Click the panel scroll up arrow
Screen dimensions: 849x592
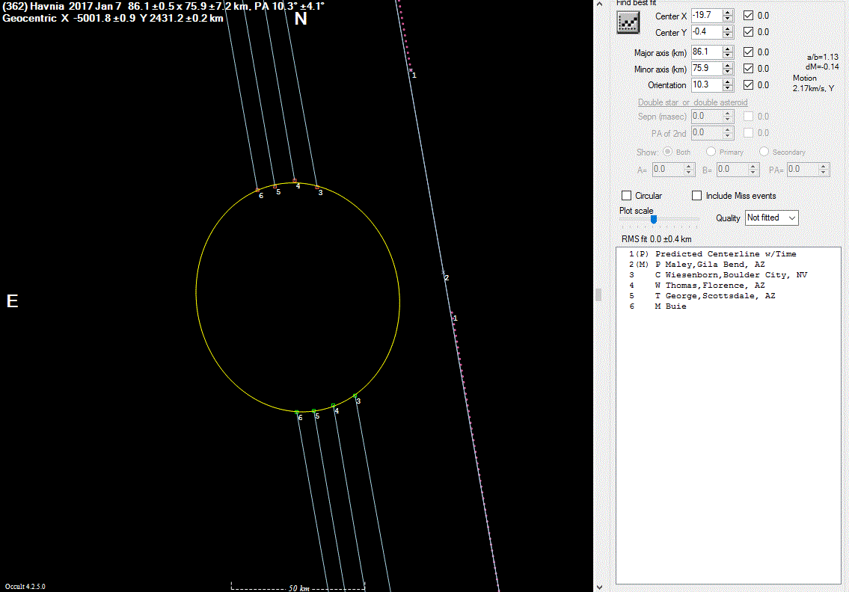[x=598, y=5]
